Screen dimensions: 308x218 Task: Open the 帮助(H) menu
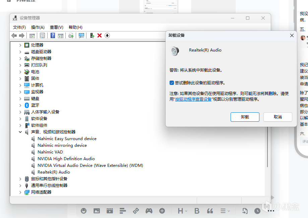pyautogui.click(x=75, y=27)
